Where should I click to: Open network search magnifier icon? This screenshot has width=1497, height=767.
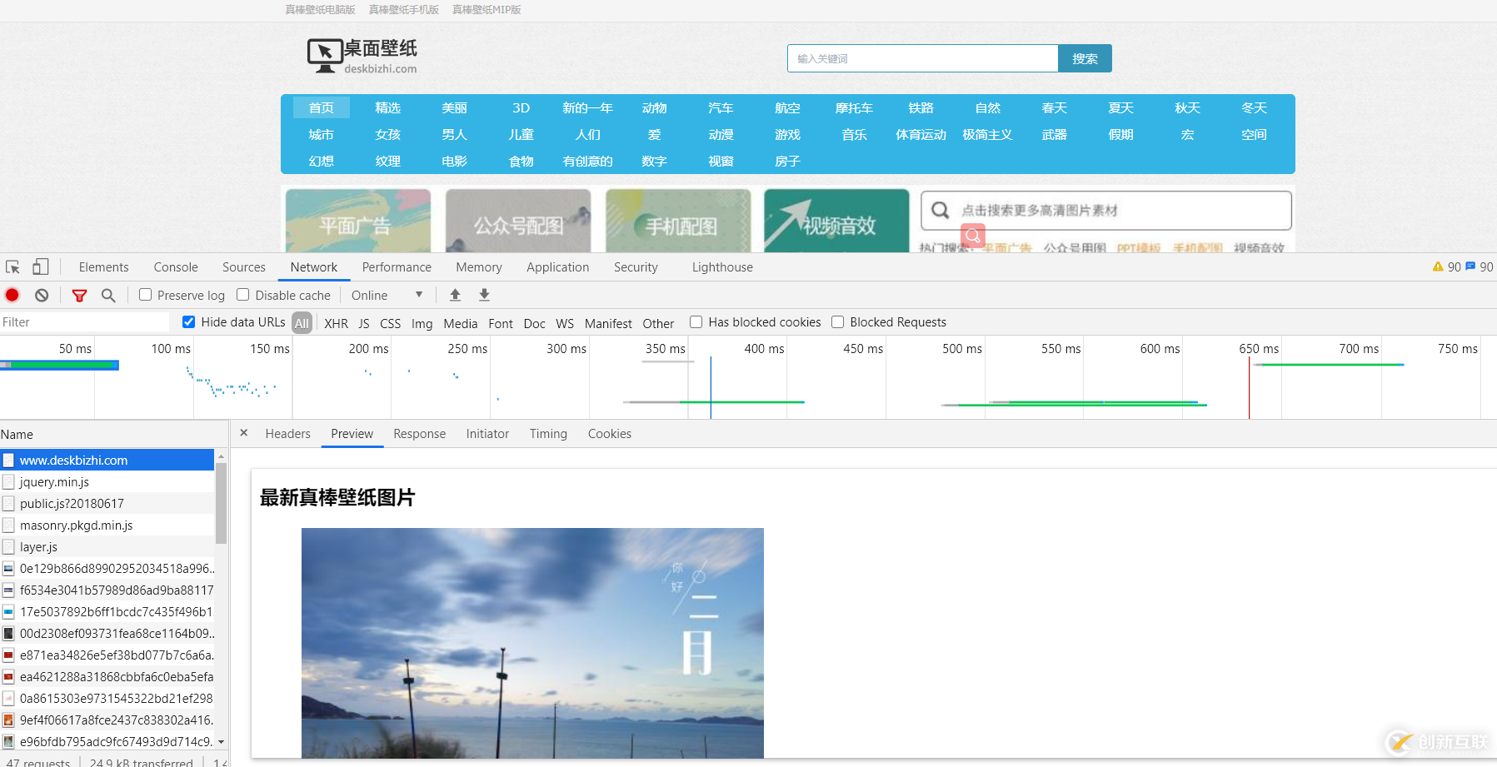(108, 295)
